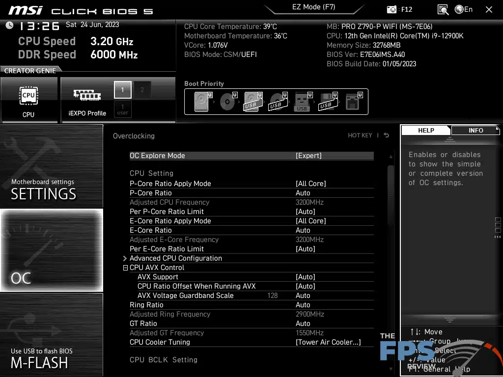The width and height of the screenshot is (503, 377).
Task: Click the DDR Speed 6000 MHz readout
Action: tap(78, 54)
